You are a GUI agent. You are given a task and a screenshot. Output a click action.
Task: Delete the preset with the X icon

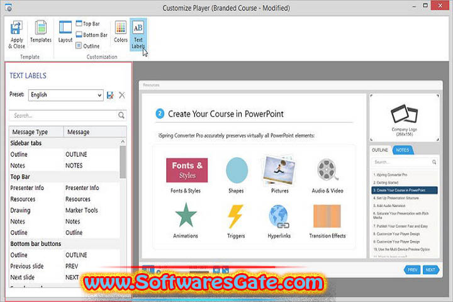click(x=122, y=96)
